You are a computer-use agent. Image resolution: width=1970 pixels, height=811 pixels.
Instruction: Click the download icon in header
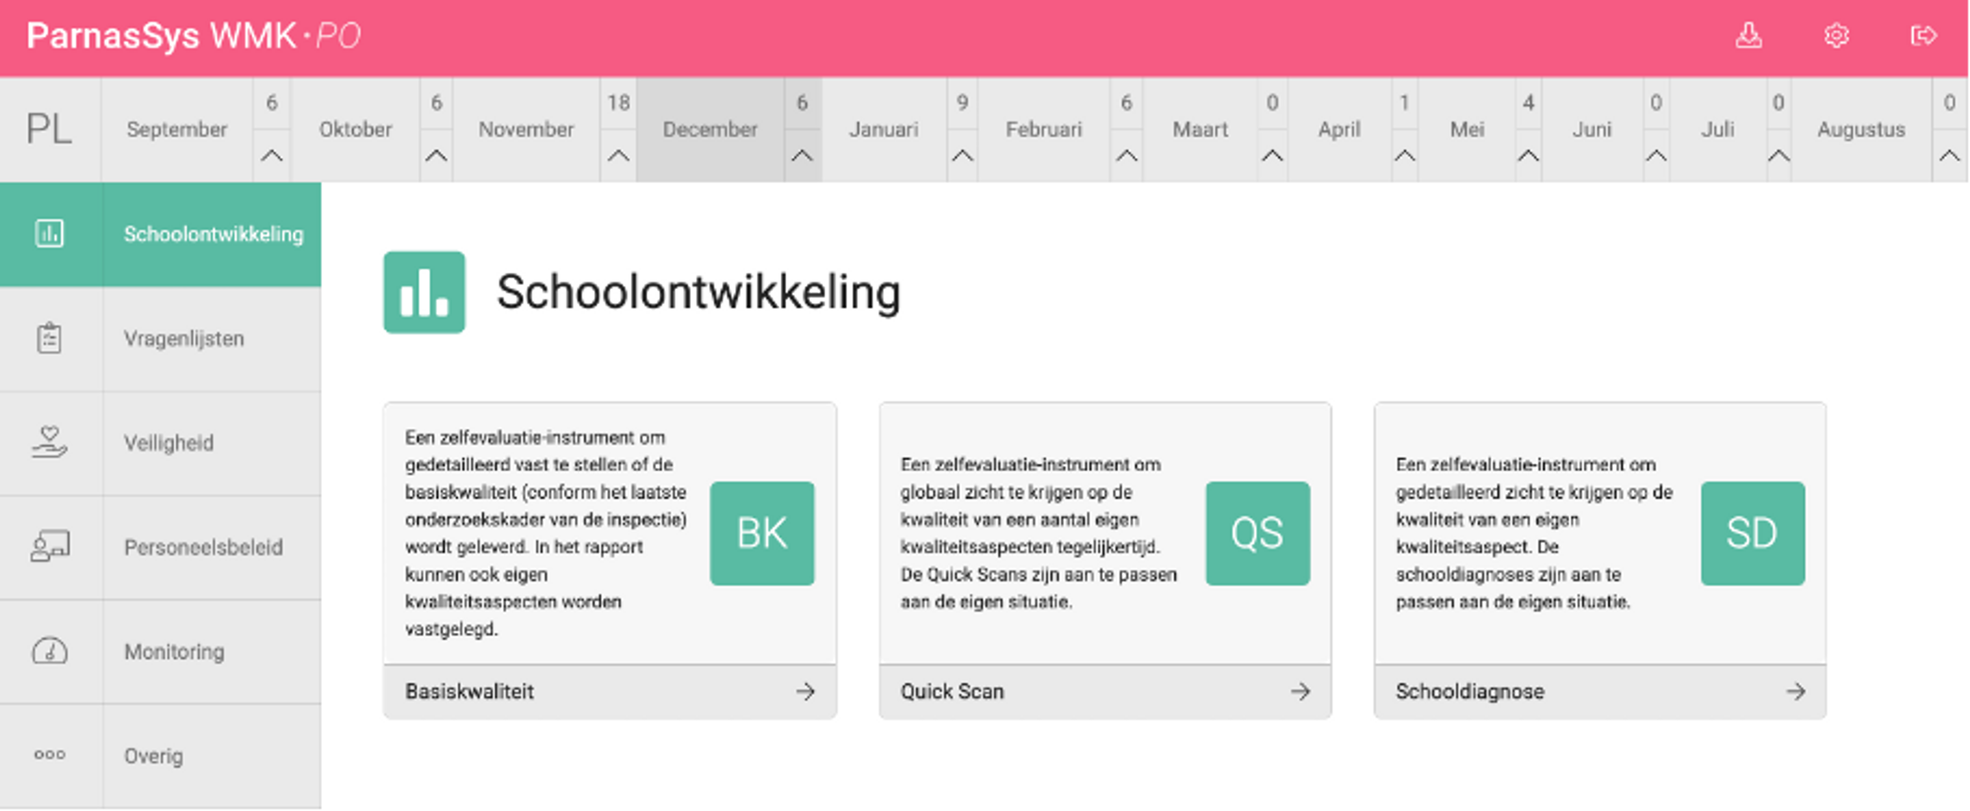pos(1748,36)
